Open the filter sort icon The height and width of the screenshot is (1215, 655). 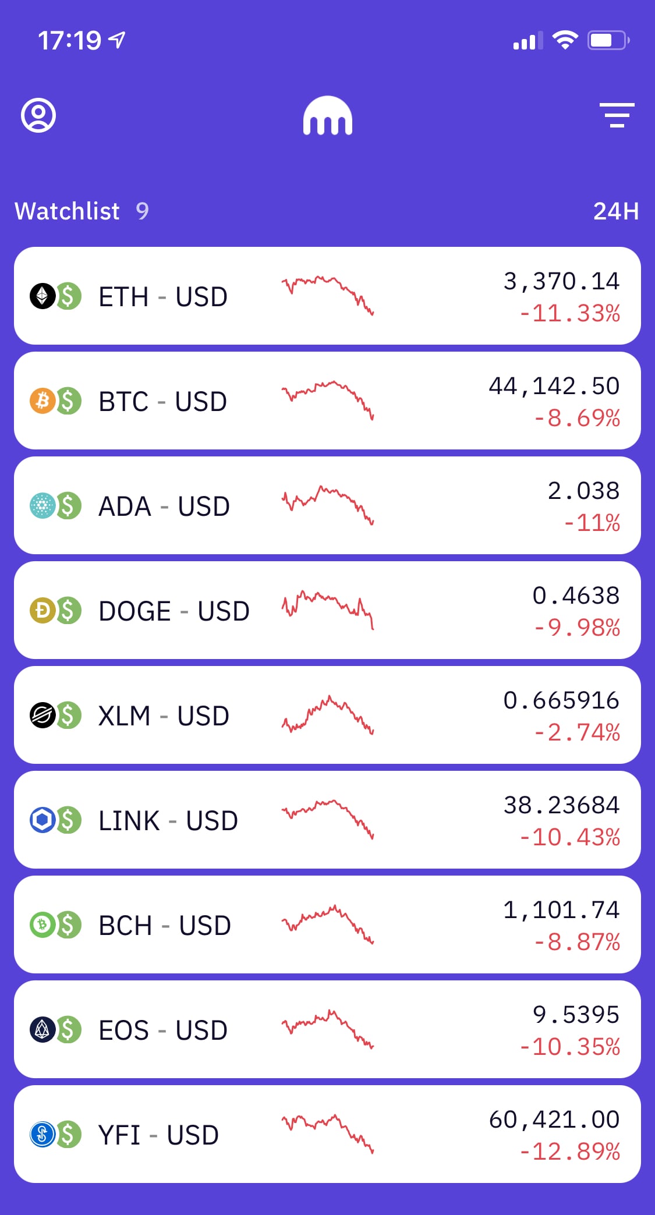tap(617, 115)
